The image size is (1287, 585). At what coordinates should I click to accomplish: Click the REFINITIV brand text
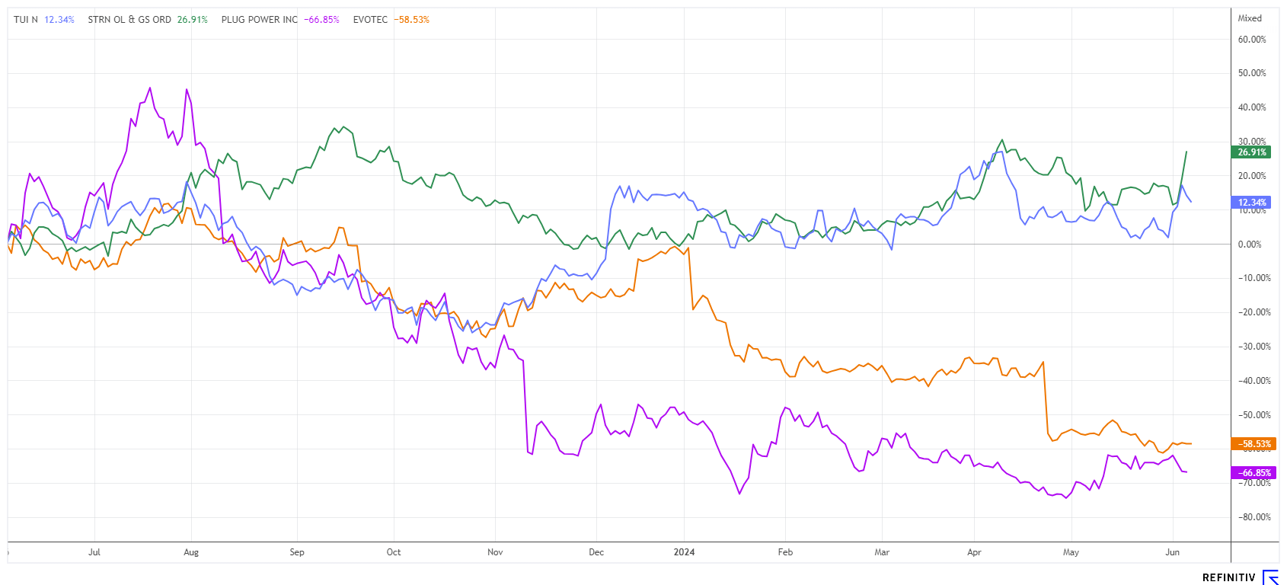tap(1228, 578)
